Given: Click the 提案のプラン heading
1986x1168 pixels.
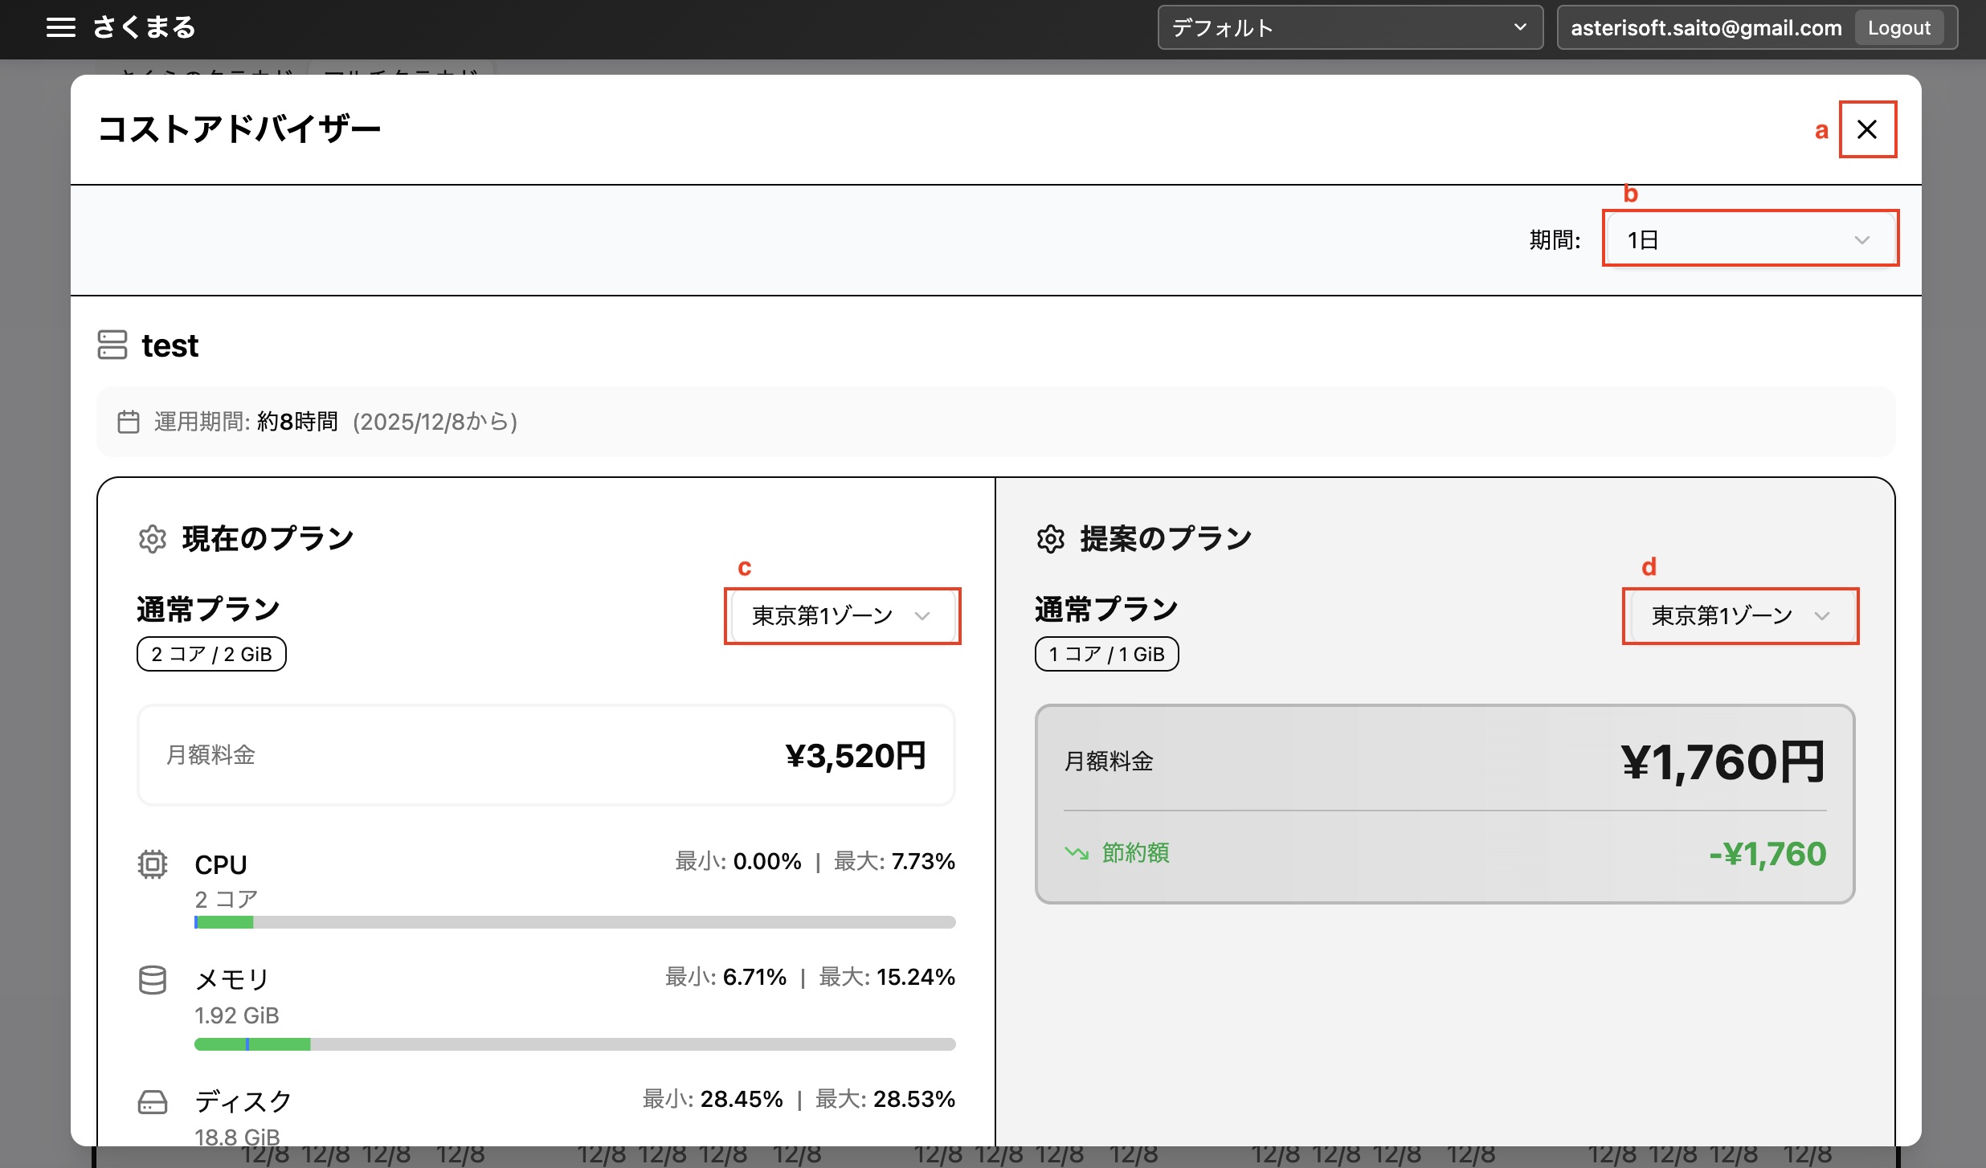Looking at the screenshot, I should tap(1166, 538).
